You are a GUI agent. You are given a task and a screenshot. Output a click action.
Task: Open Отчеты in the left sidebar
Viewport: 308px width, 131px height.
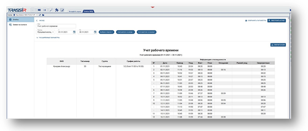[21, 20]
